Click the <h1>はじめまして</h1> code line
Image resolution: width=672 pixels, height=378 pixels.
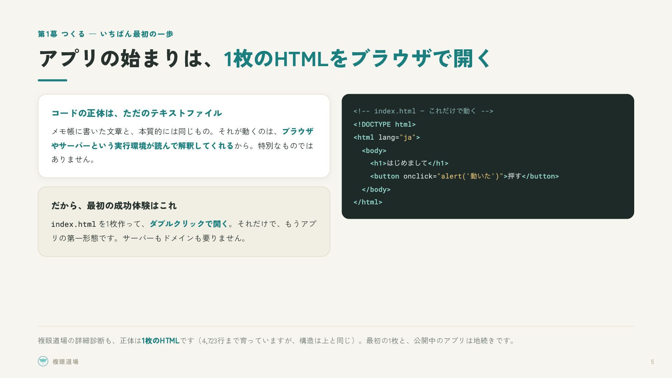(x=409, y=163)
